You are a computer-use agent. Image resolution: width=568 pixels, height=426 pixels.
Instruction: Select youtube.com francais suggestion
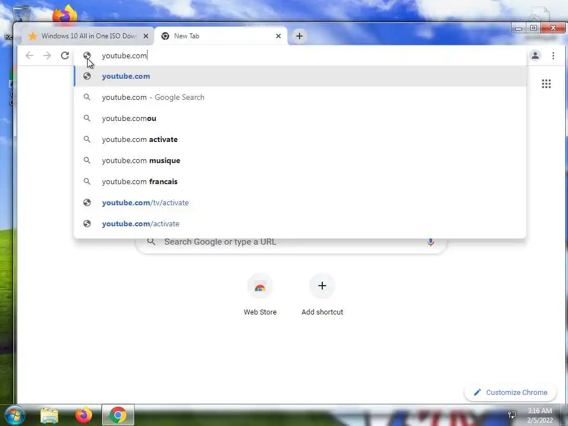click(300, 181)
